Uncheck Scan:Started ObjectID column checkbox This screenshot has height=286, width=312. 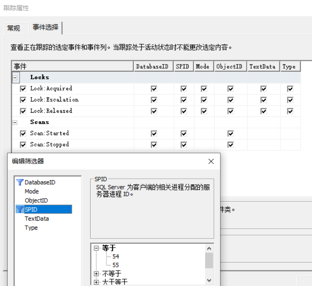click(x=230, y=134)
